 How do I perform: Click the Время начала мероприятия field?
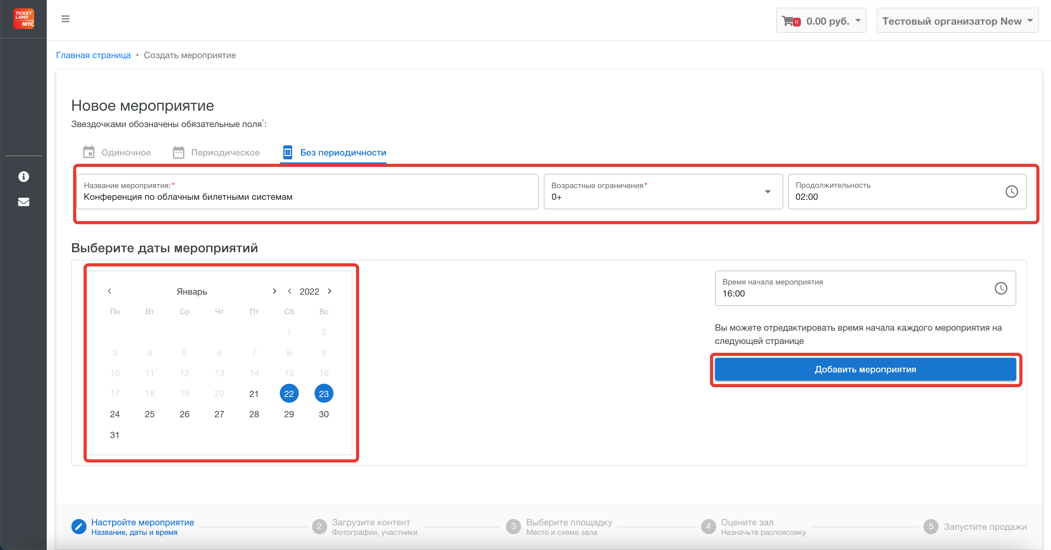[x=865, y=288]
